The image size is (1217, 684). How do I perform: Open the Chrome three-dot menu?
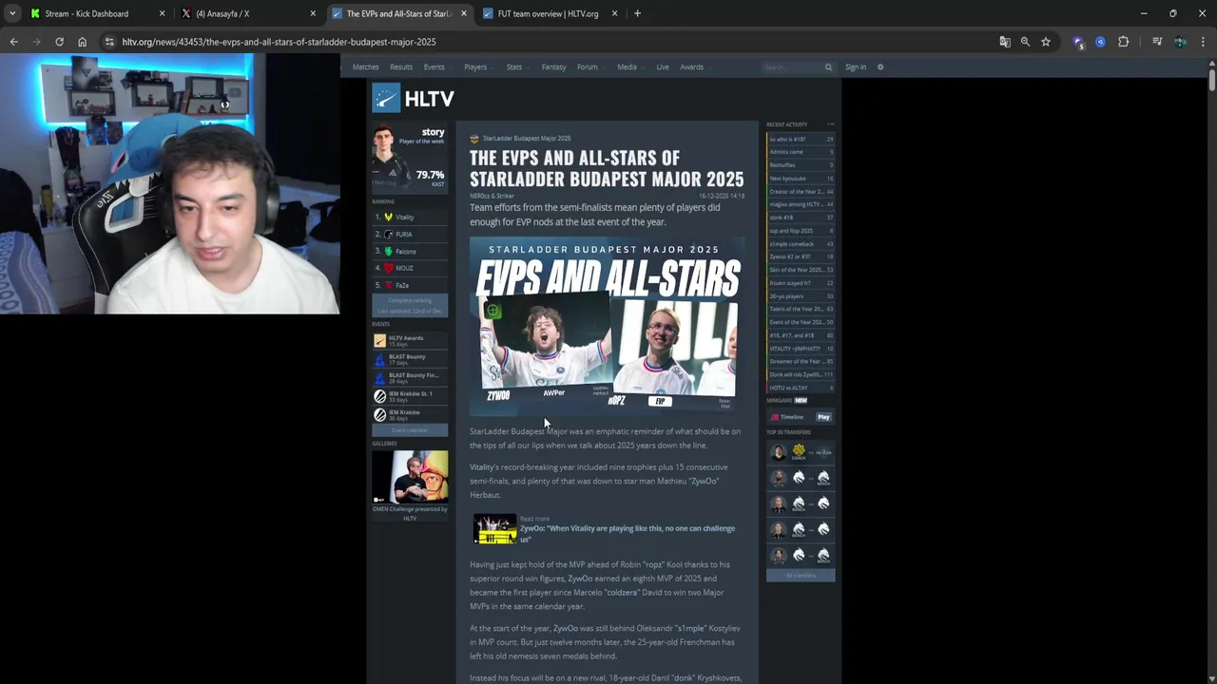[x=1203, y=42]
